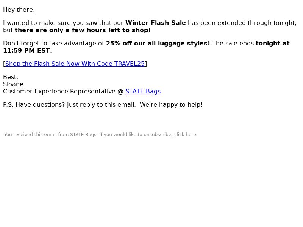Screen dimensions: 303x227
Task: Open the STATE Bags link in the signature
Action: coord(143,91)
